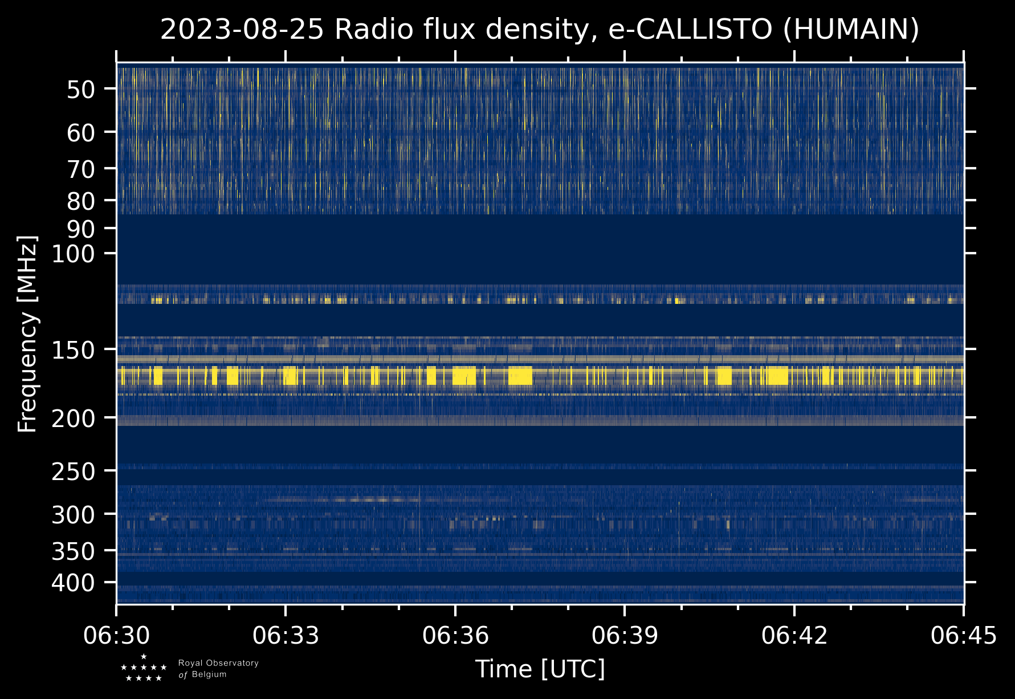Select the Time [UTC] axis label
The height and width of the screenshot is (699, 1015).
[540, 669]
